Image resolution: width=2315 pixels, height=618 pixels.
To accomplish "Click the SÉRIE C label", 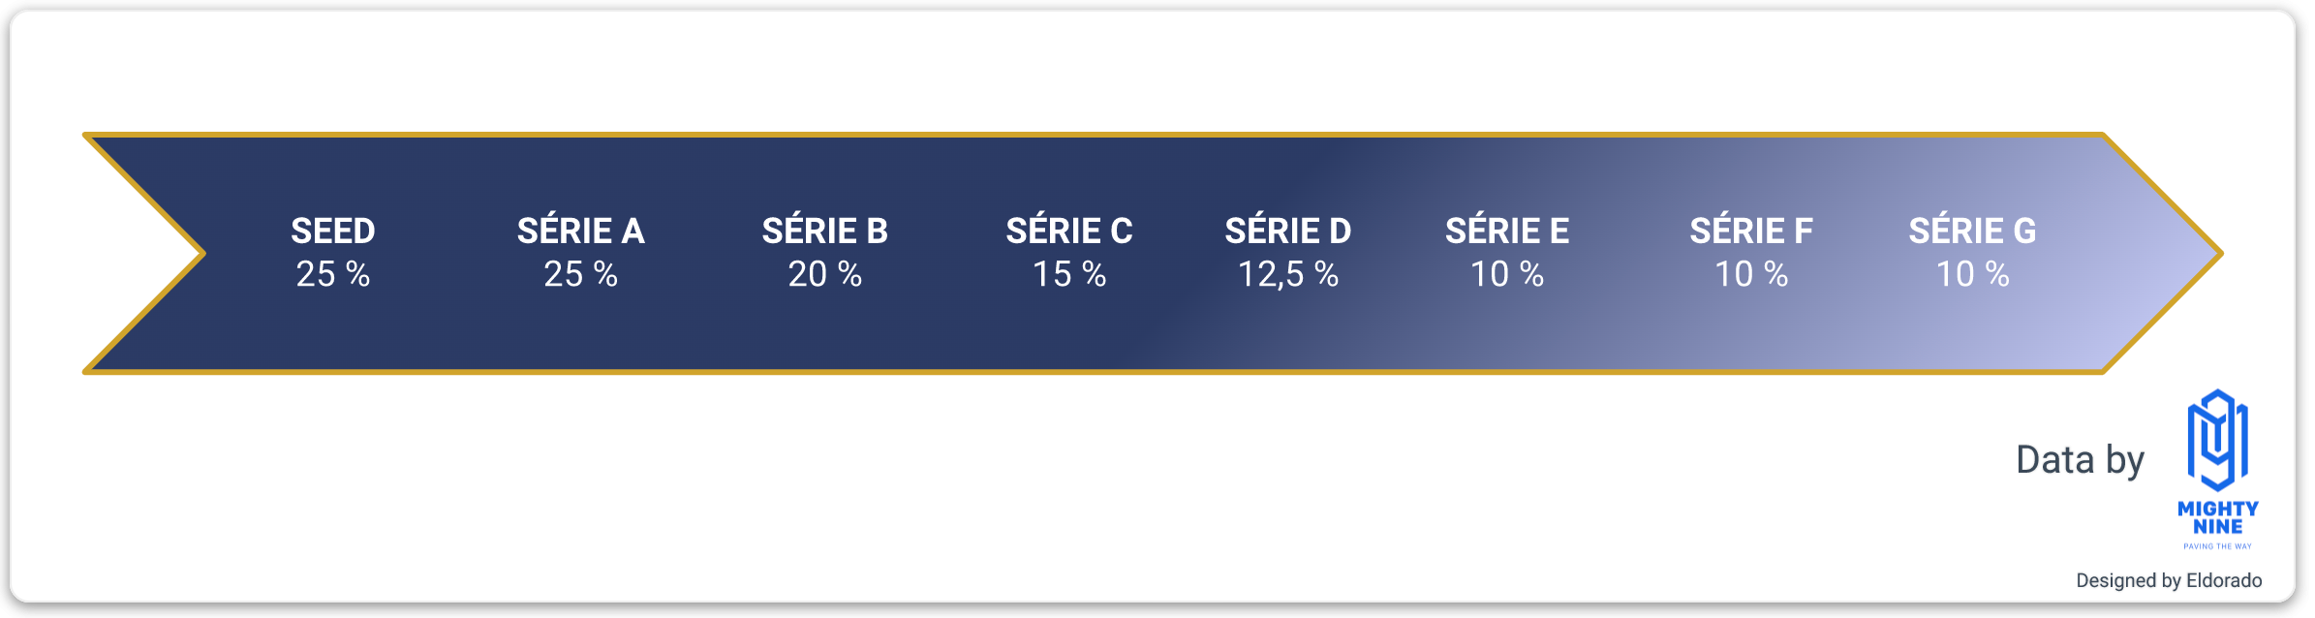I will coord(1069,232).
